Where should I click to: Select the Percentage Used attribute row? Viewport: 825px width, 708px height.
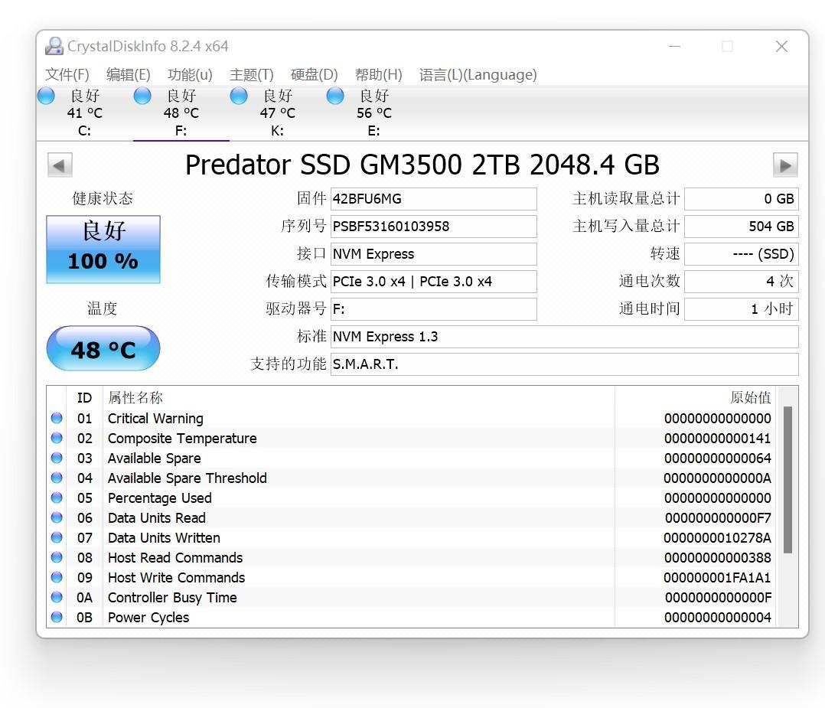(410, 498)
